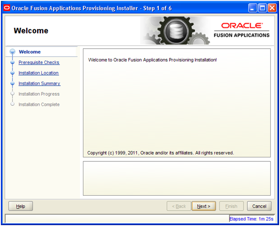
Task: Close the installer window
Action: click(272, 8)
